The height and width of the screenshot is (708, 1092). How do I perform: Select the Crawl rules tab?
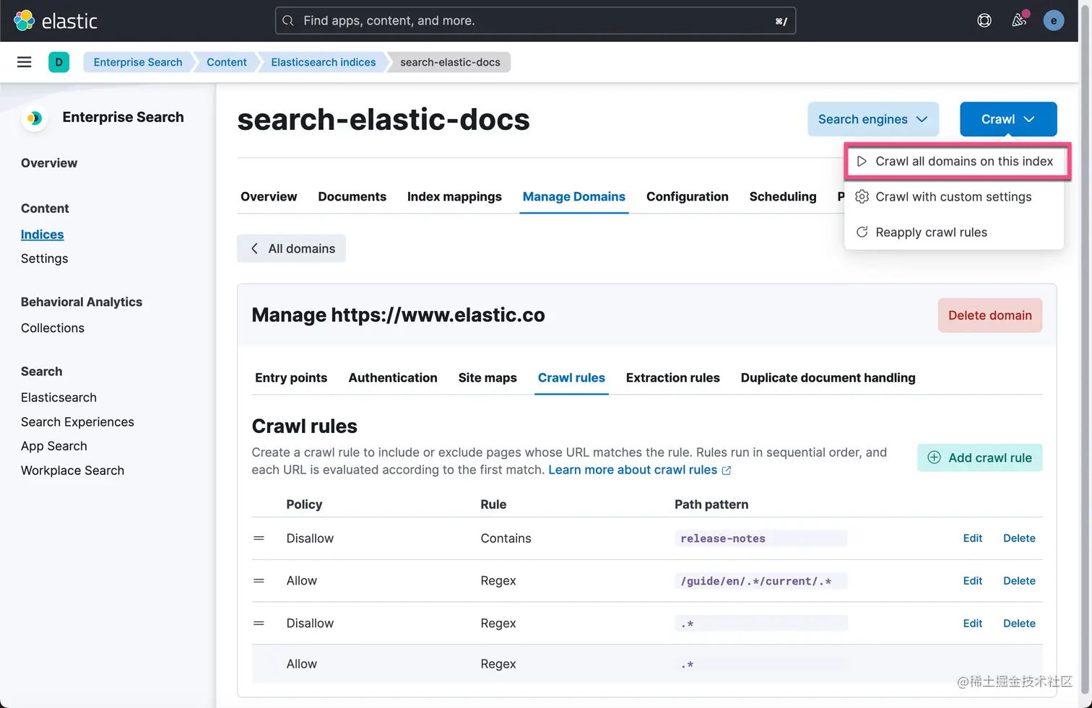point(571,378)
